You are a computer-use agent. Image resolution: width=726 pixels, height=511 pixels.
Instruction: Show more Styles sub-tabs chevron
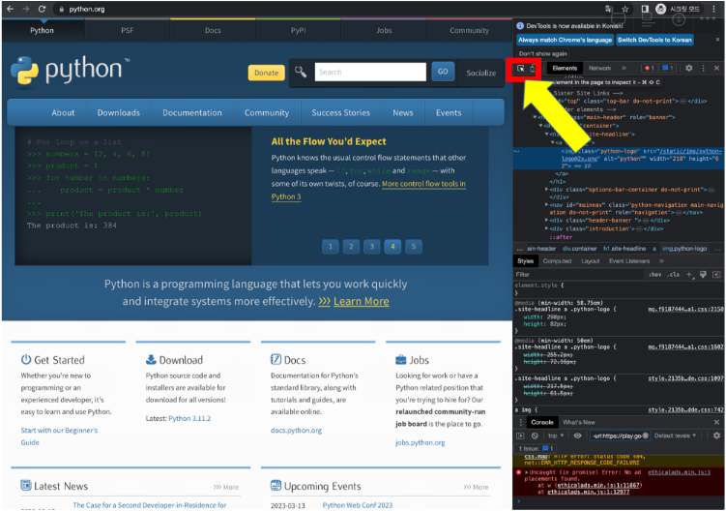pyautogui.click(x=661, y=261)
